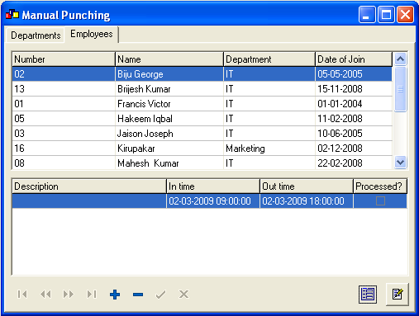The height and width of the screenshot is (316, 419).
Task: Delete the punch record with minus
Action: point(138,295)
